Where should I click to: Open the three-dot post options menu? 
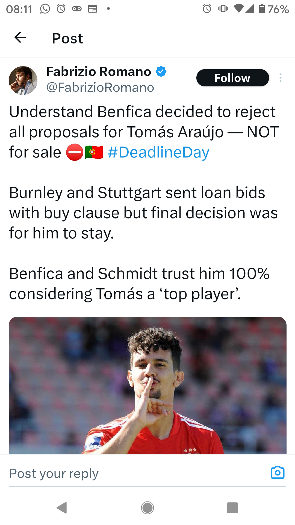[280, 78]
